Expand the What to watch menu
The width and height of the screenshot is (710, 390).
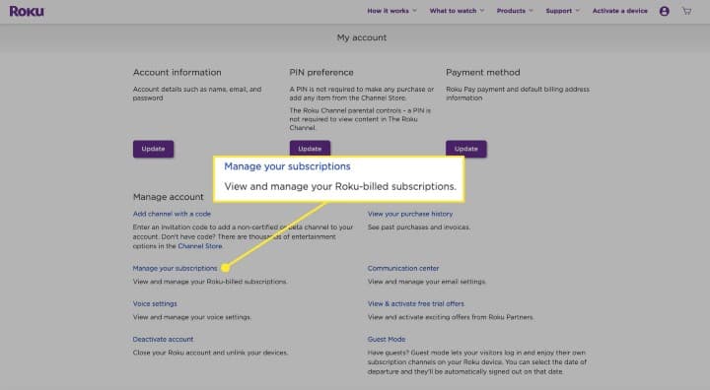457,11
